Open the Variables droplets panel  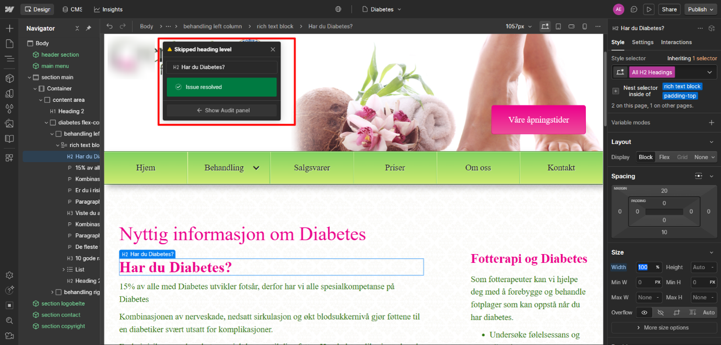tap(9, 109)
